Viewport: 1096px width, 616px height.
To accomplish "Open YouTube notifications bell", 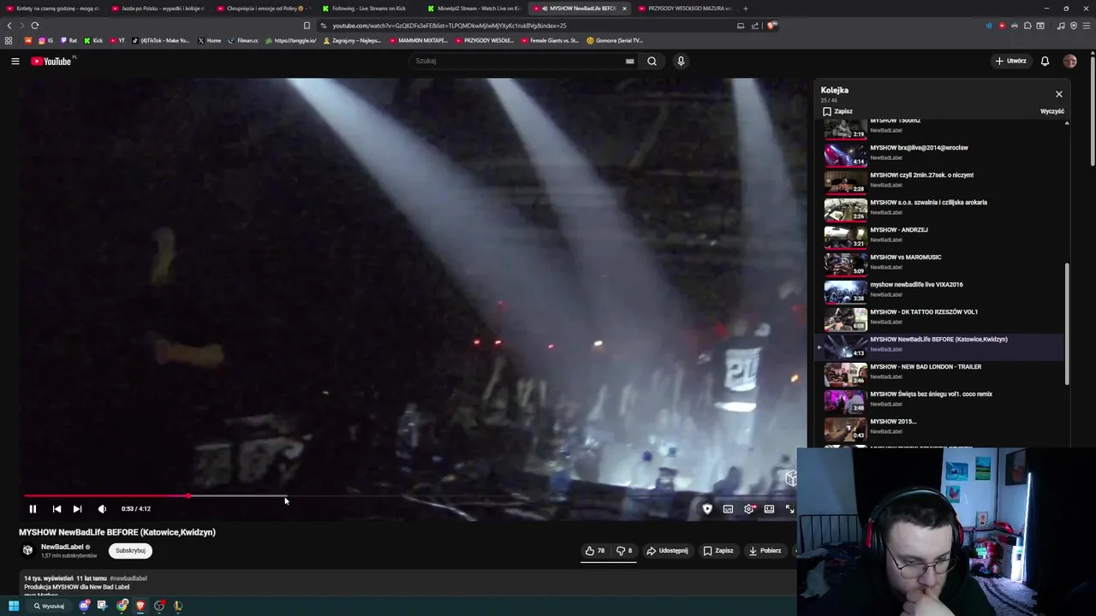I will pos(1045,61).
